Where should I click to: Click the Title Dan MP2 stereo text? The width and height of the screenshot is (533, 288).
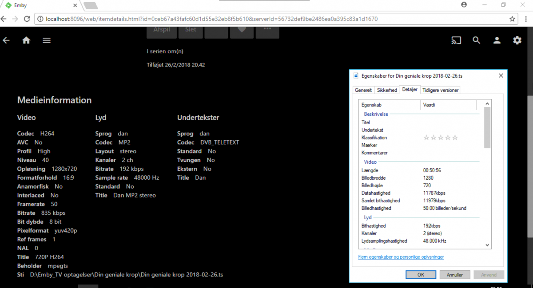[126, 195]
